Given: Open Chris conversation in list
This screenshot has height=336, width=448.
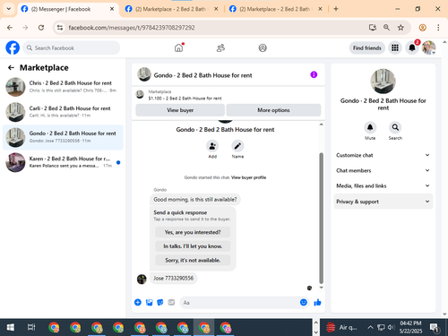Looking at the screenshot, I should pos(63,87).
